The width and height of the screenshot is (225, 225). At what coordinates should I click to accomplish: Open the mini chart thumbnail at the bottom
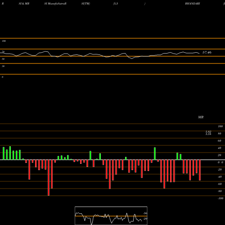tap(111, 216)
